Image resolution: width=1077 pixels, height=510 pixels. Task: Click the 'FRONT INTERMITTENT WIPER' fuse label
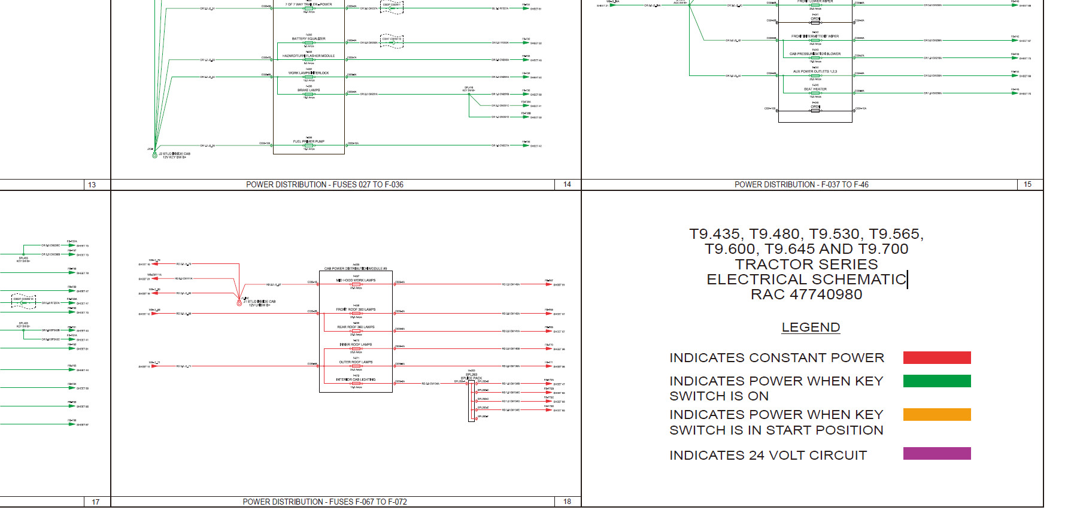click(815, 37)
